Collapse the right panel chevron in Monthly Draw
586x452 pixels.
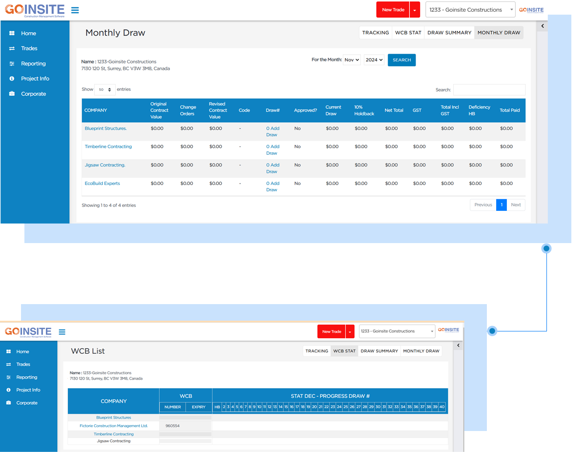tap(543, 26)
